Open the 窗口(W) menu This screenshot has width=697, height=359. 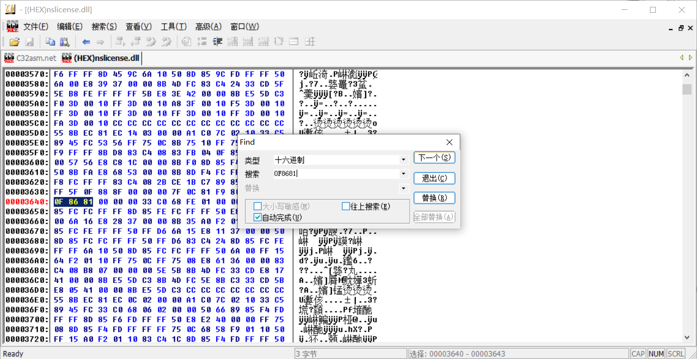coord(245,26)
